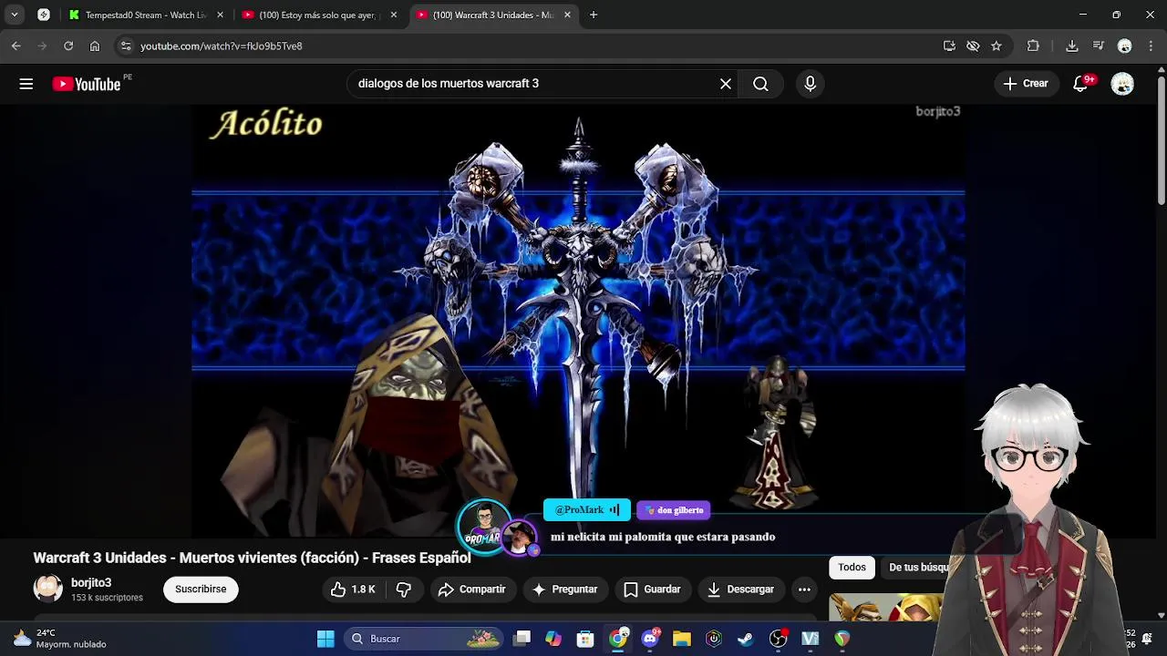Download video with Descargar
Image resolution: width=1167 pixels, height=656 pixels.
[740, 589]
